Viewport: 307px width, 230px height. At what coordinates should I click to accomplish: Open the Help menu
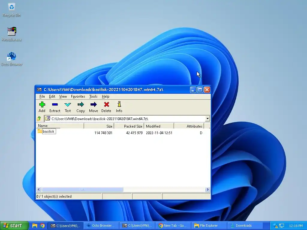pyautogui.click(x=106, y=96)
